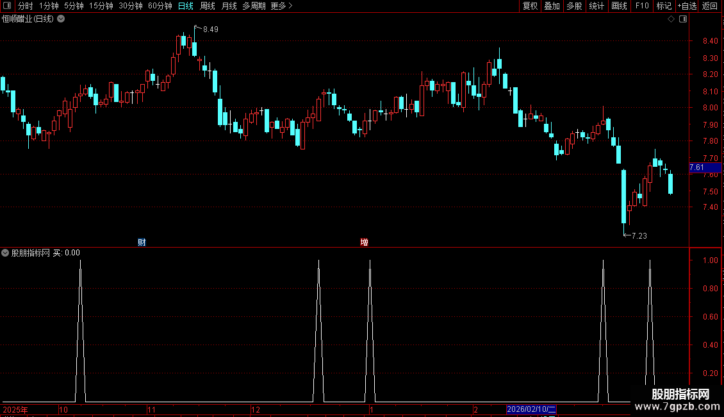The width and height of the screenshot is (724, 417).
Task: Click the 2026/02/10/二 date label
Action: (531, 409)
